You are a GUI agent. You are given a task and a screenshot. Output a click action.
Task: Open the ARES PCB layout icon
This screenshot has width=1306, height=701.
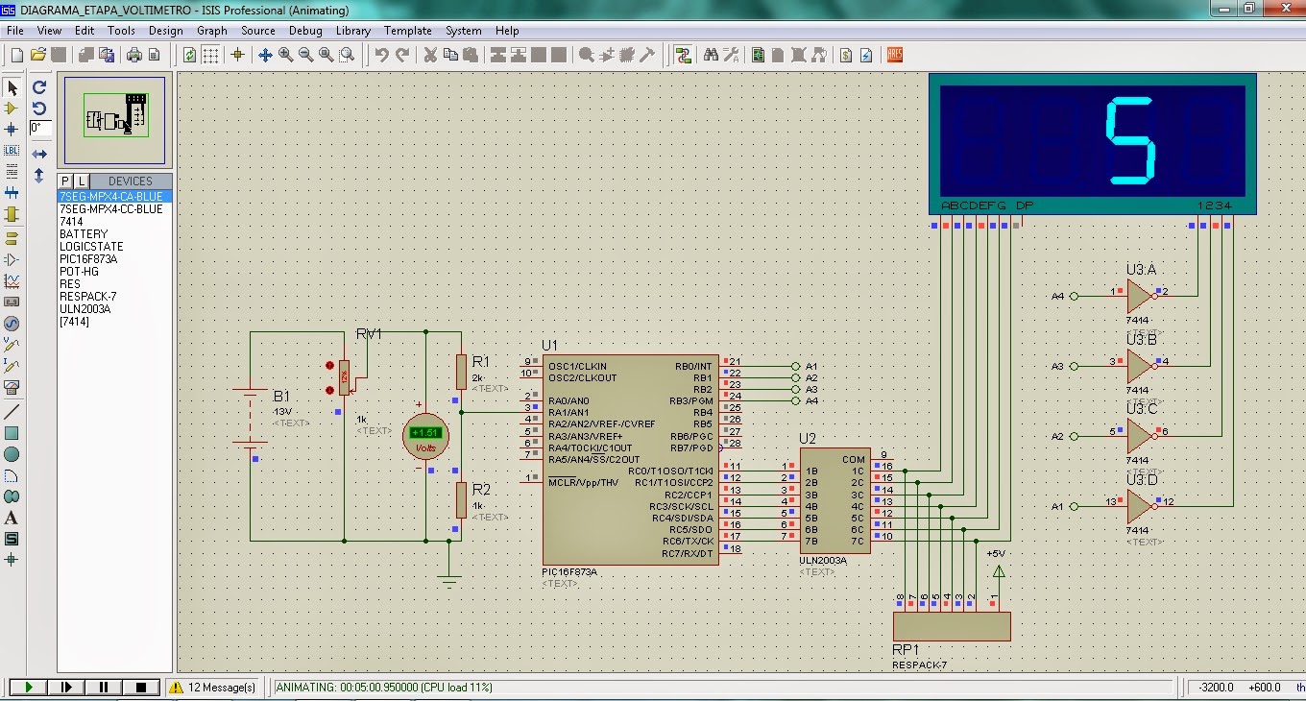[895, 55]
